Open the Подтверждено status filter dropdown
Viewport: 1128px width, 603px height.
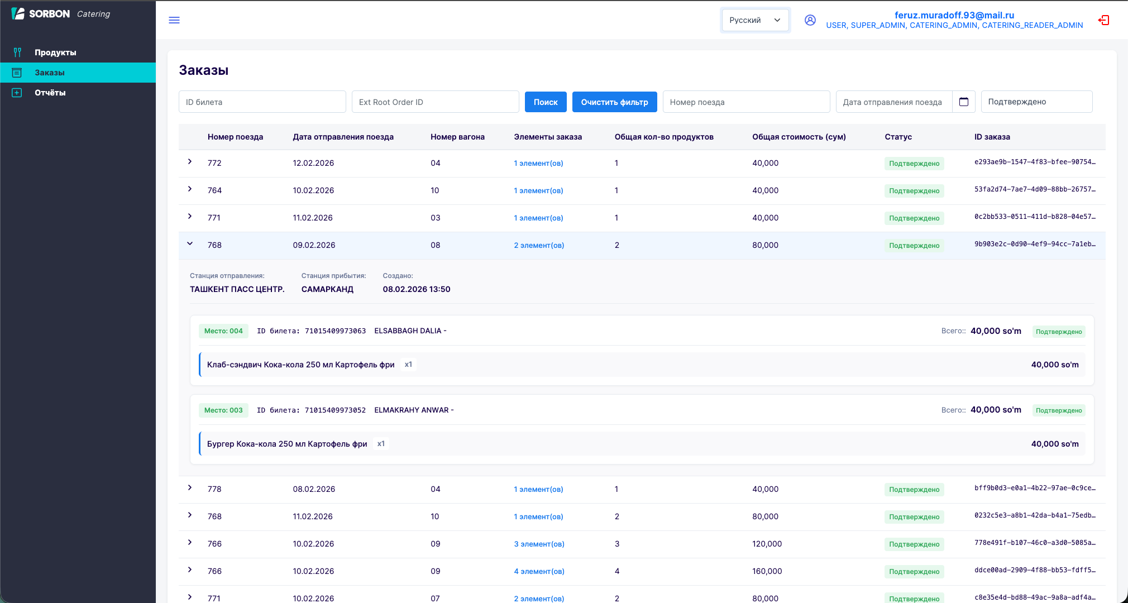point(1036,102)
